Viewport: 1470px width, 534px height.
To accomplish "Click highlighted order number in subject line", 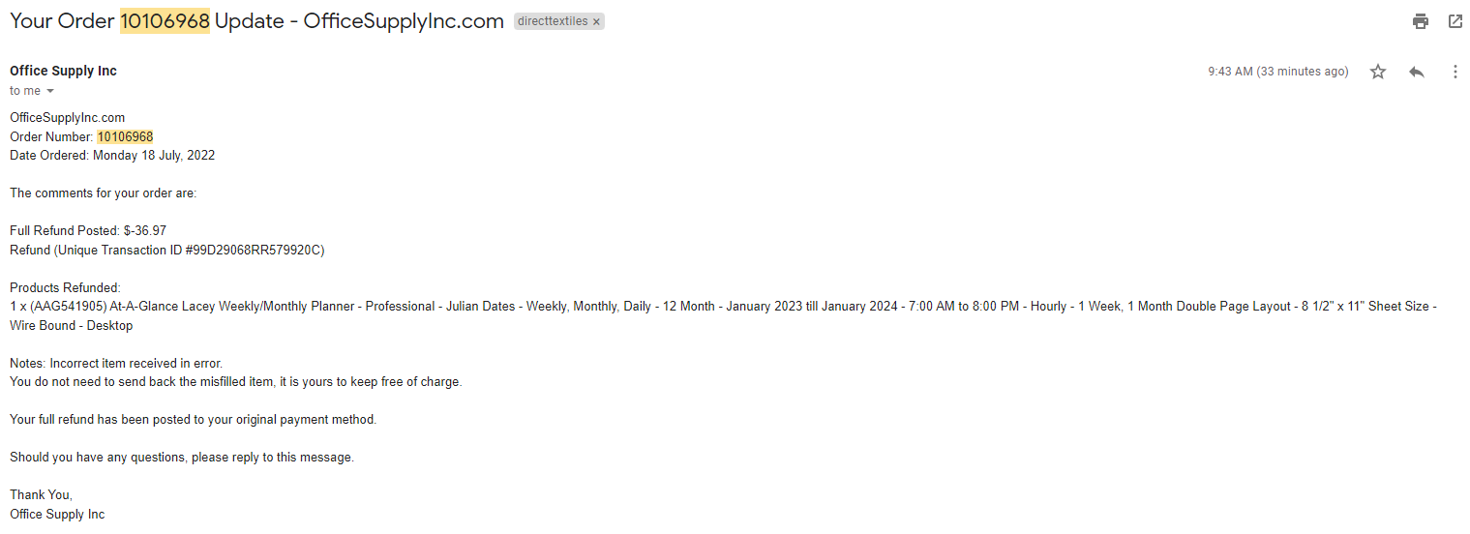I will (x=165, y=21).
